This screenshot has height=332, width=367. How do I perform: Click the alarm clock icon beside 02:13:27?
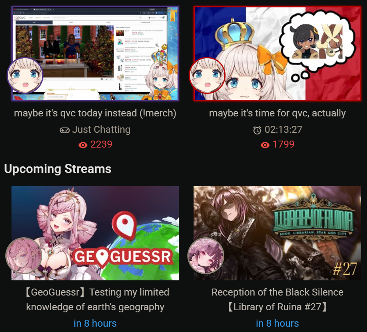click(x=257, y=130)
